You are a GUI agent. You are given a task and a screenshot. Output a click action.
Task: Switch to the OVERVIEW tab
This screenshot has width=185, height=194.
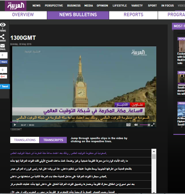pyautogui.click(x=23, y=15)
